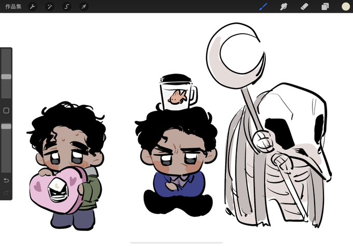Open the Adjustments magic wand menu

[x=49, y=7]
